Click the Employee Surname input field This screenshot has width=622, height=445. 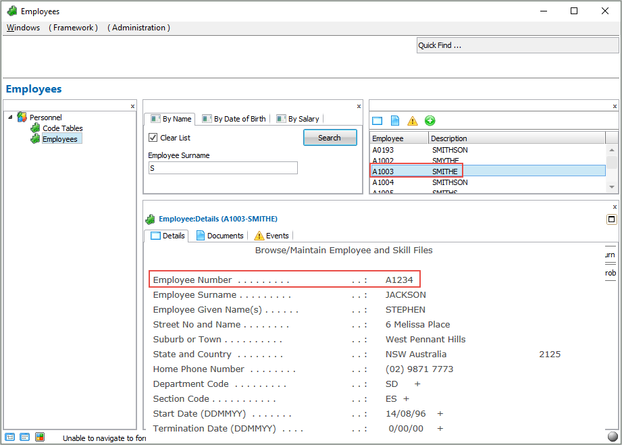(x=222, y=168)
